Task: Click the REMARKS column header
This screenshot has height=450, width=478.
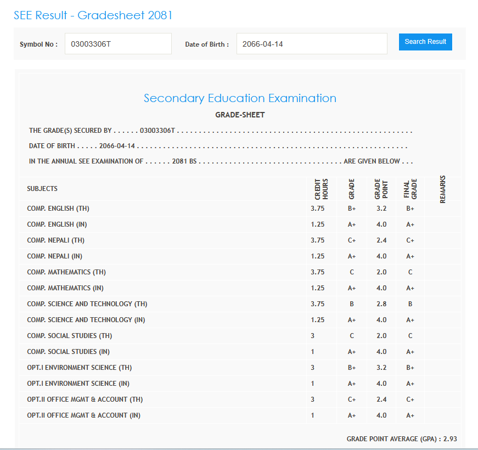Action: pyautogui.click(x=443, y=189)
